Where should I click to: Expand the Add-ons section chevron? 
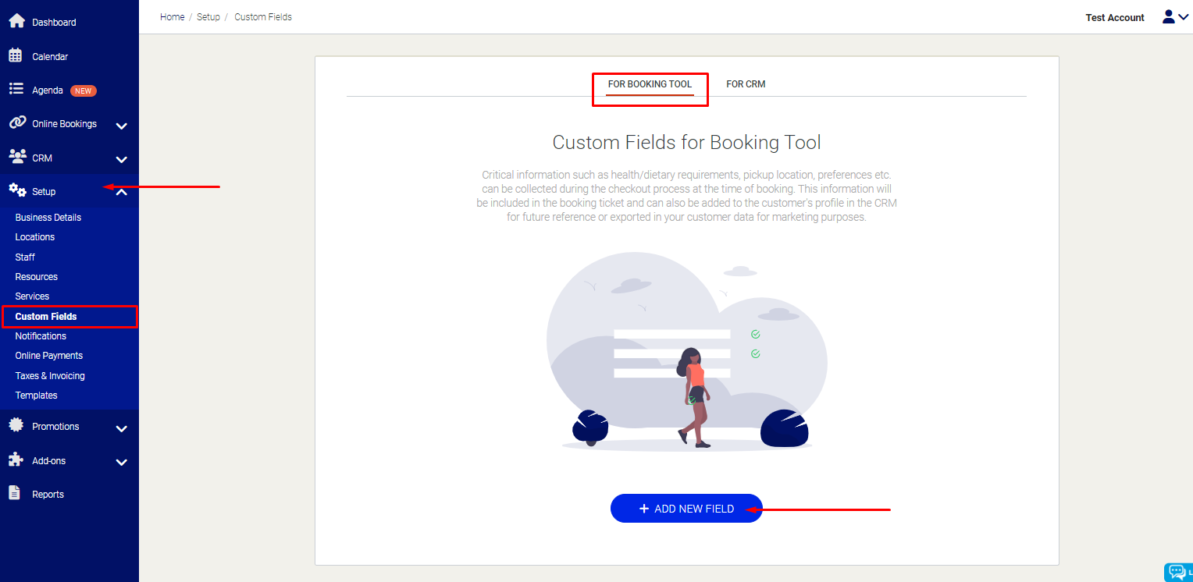[121, 462]
